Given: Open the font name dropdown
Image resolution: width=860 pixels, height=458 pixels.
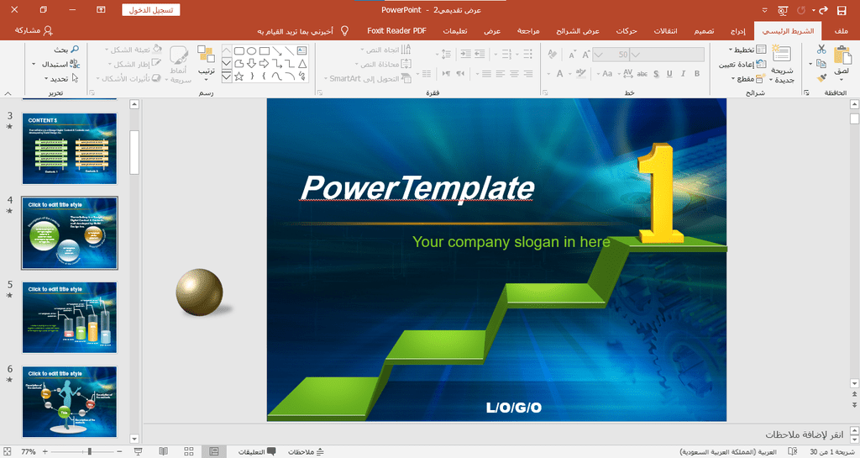Looking at the screenshot, I should (635, 55).
